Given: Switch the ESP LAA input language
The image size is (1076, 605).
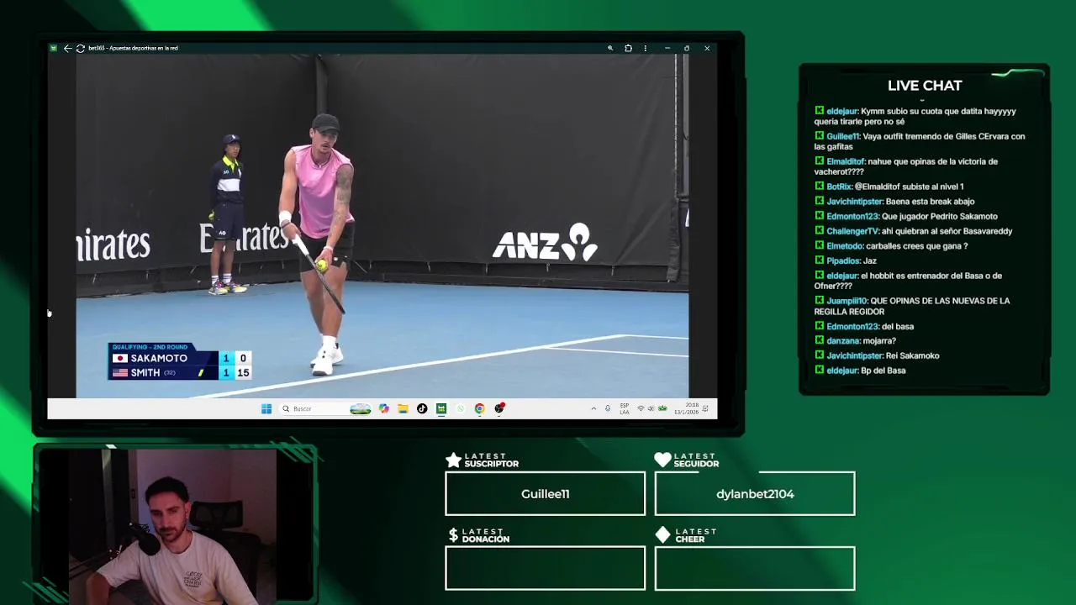Looking at the screenshot, I should 625,408.
